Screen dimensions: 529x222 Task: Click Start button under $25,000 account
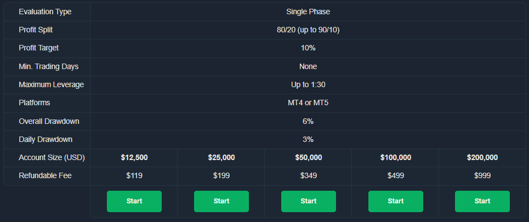[221, 201]
